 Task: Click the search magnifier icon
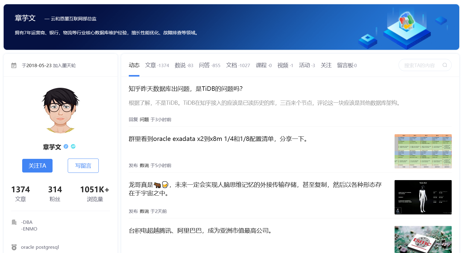point(445,65)
